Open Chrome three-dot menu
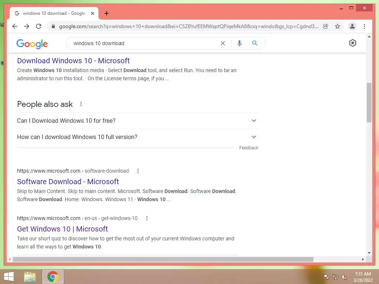The height and width of the screenshot is (284, 379). (x=364, y=26)
